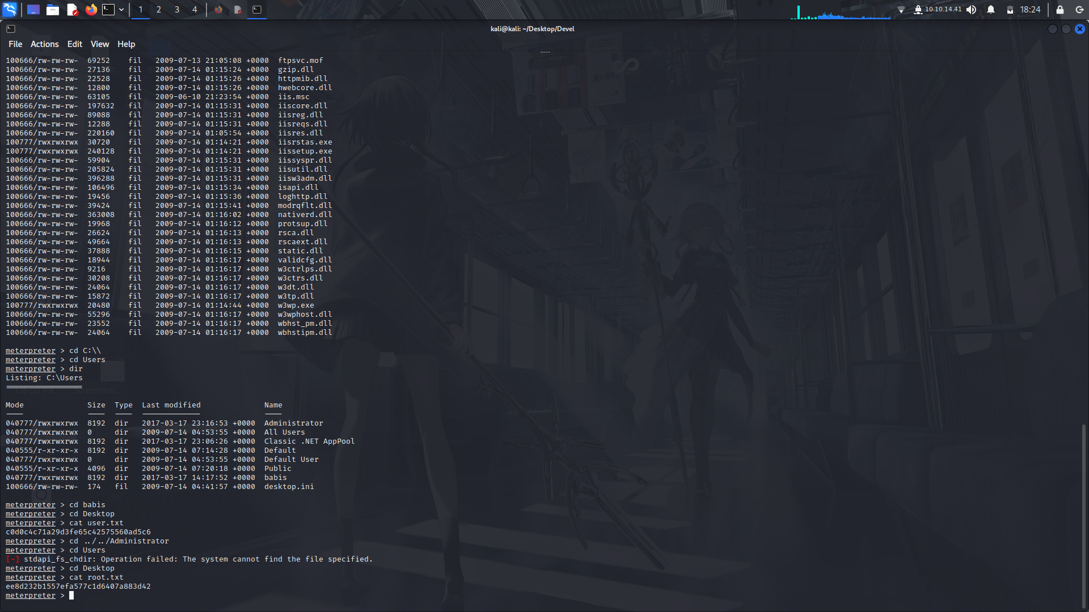The height and width of the screenshot is (612, 1089).
Task: Check battery status via the tray power icon
Action: click(x=1011, y=9)
